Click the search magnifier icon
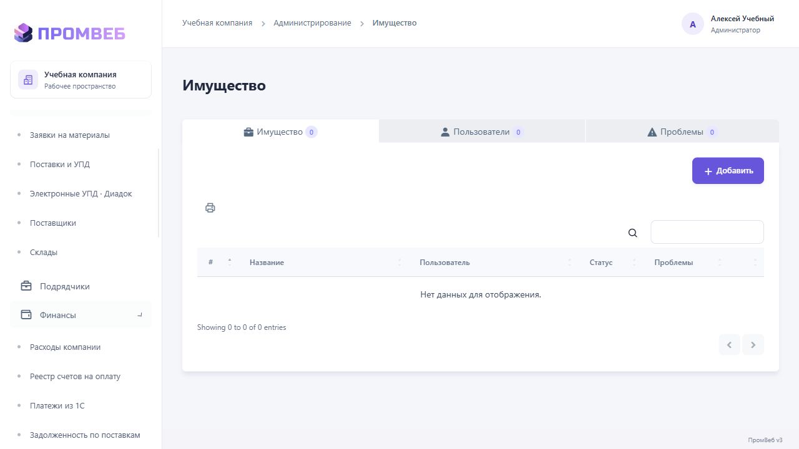799x449 pixels. click(x=633, y=233)
